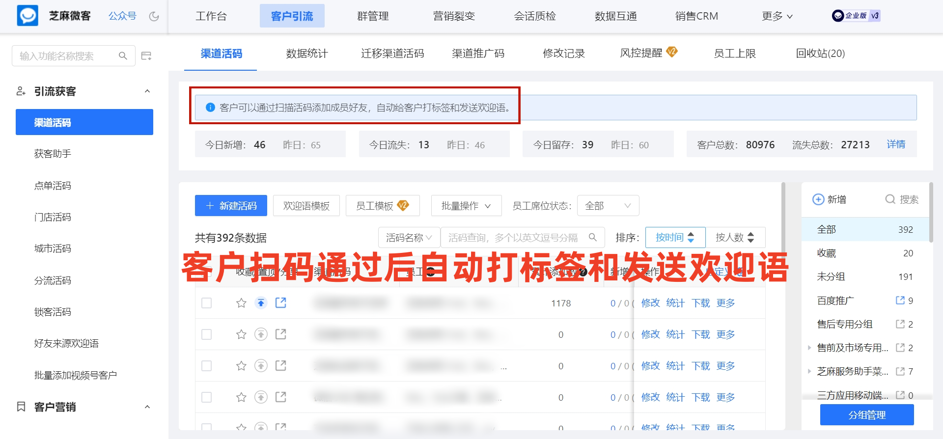Open share icon in third table row
Screen dimensions: 943x439
281,366
